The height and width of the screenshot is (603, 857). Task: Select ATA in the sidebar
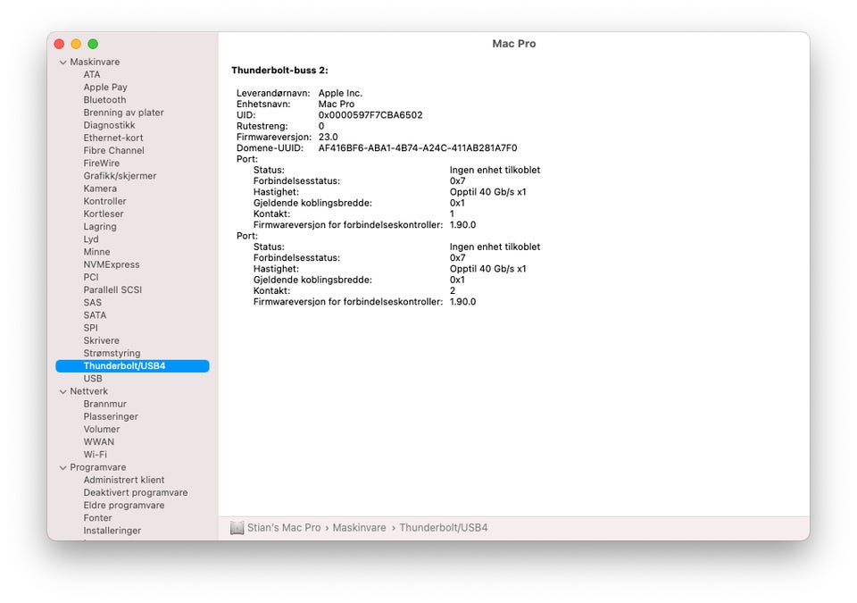pos(92,74)
